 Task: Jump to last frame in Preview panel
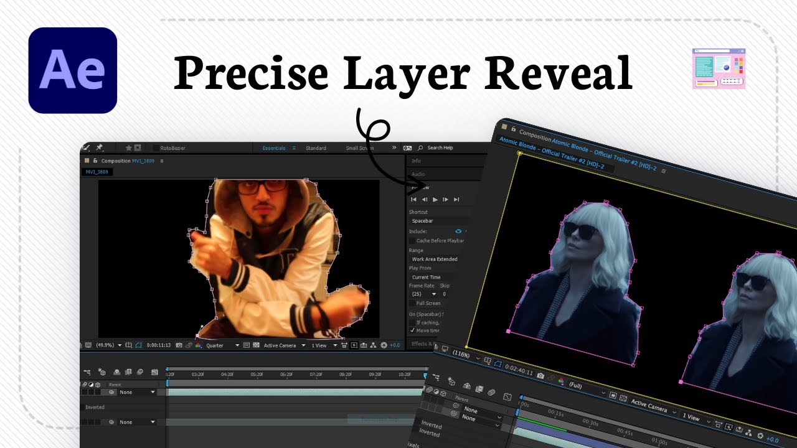[456, 200]
